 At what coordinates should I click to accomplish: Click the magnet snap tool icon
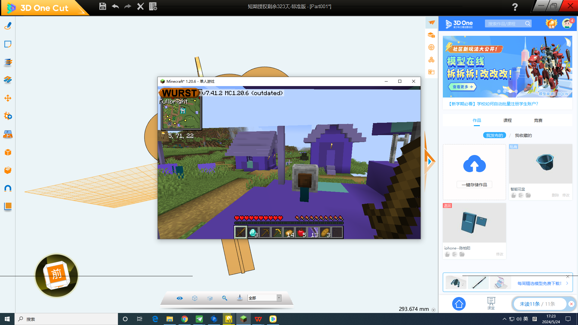point(8,188)
